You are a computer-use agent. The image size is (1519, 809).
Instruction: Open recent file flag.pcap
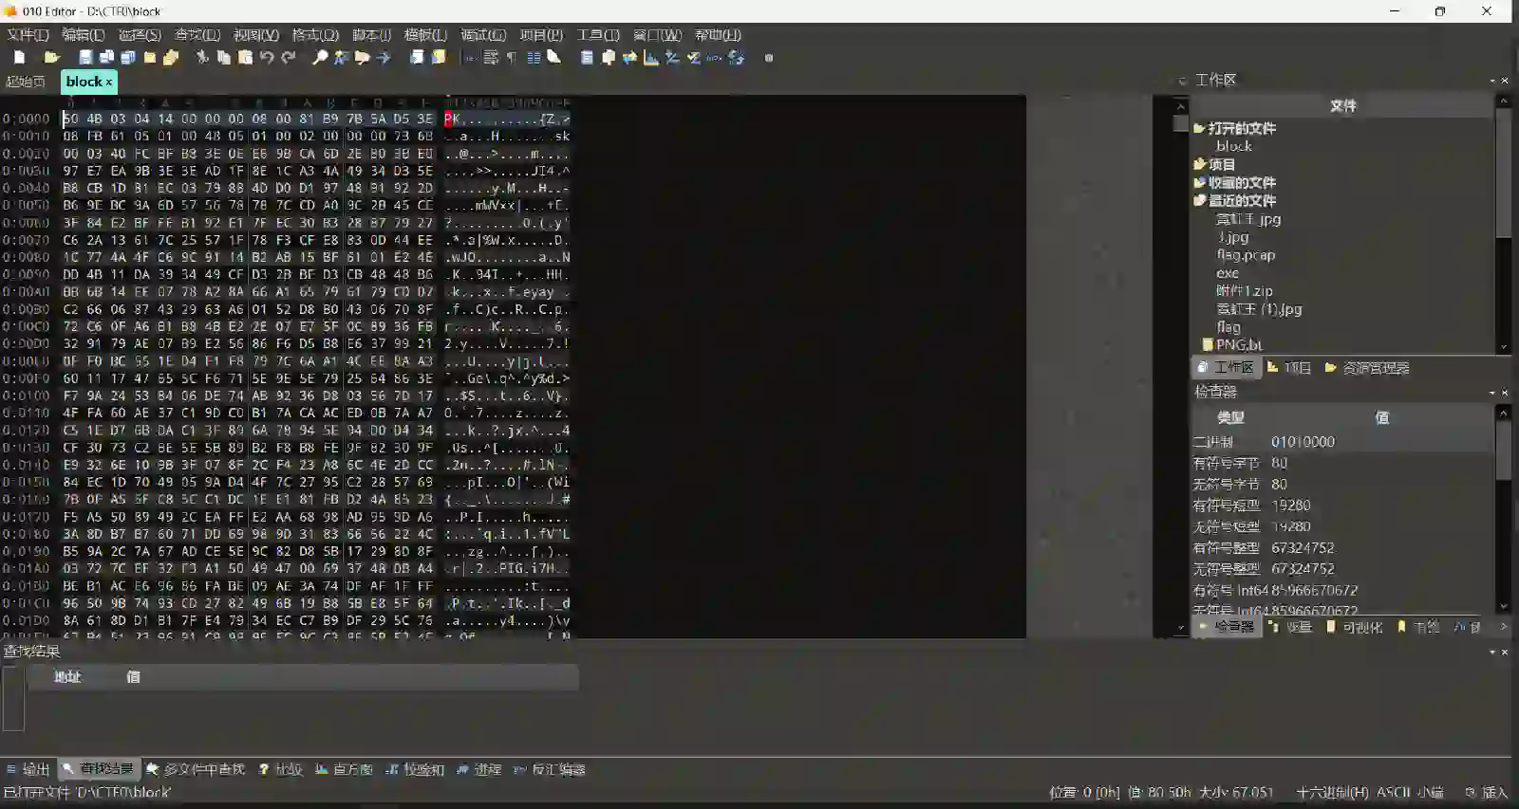[x=1246, y=255]
